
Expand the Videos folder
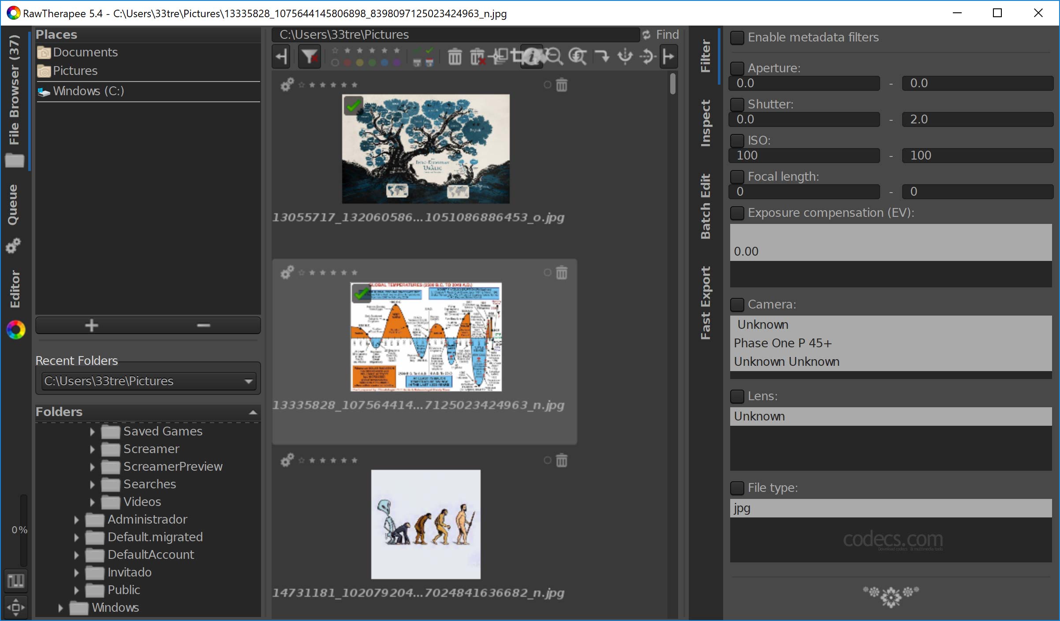[92, 502]
